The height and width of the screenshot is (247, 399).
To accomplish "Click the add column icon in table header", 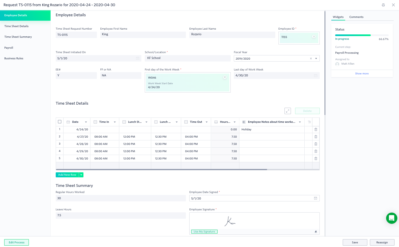I will point(309,122).
